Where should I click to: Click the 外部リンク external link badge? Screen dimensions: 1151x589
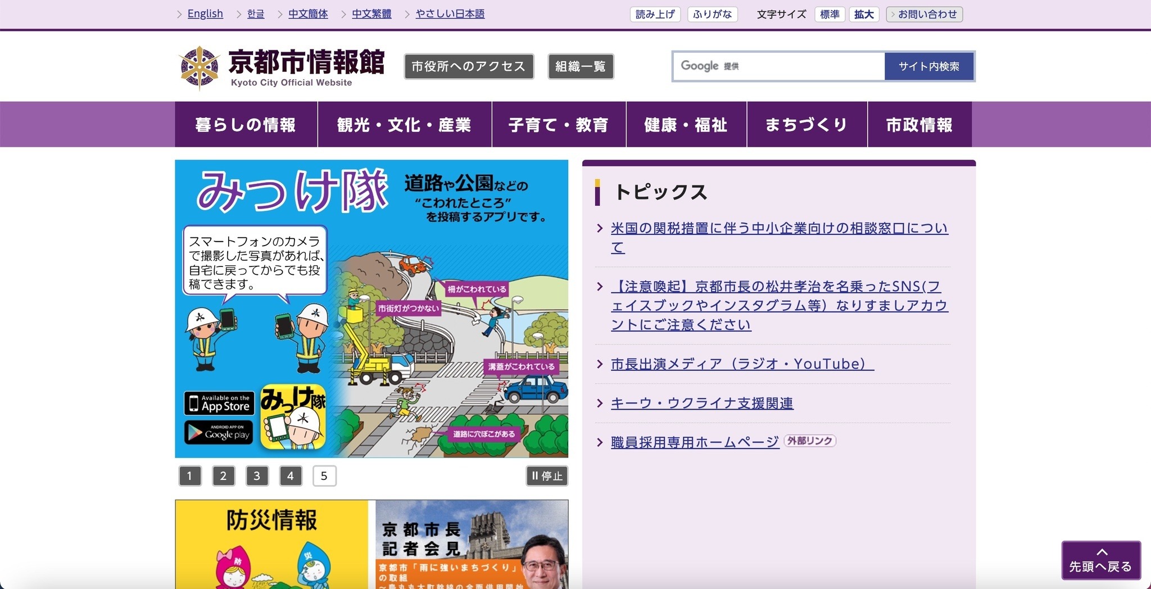pyautogui.click(x=810, y=441)
